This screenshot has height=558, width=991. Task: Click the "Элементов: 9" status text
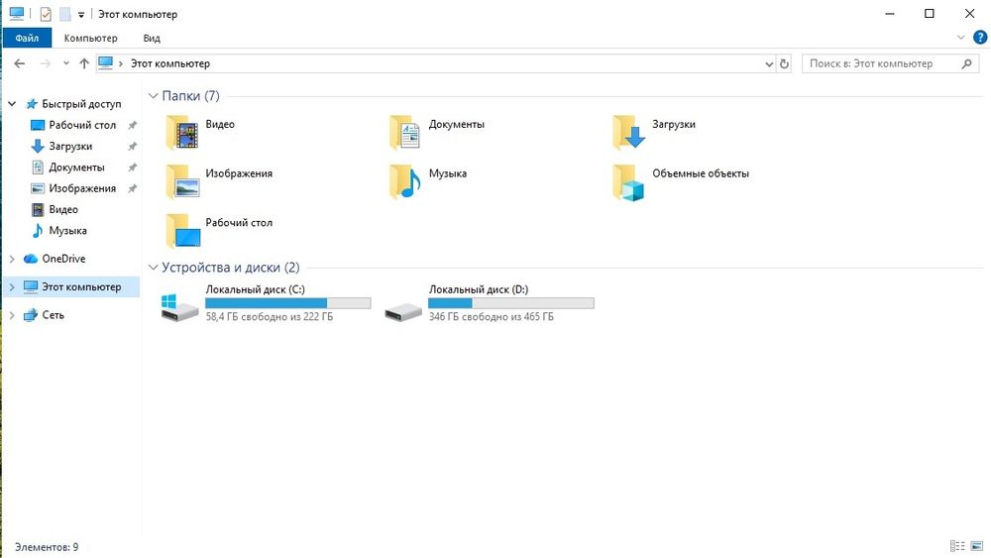pos(47,547)
